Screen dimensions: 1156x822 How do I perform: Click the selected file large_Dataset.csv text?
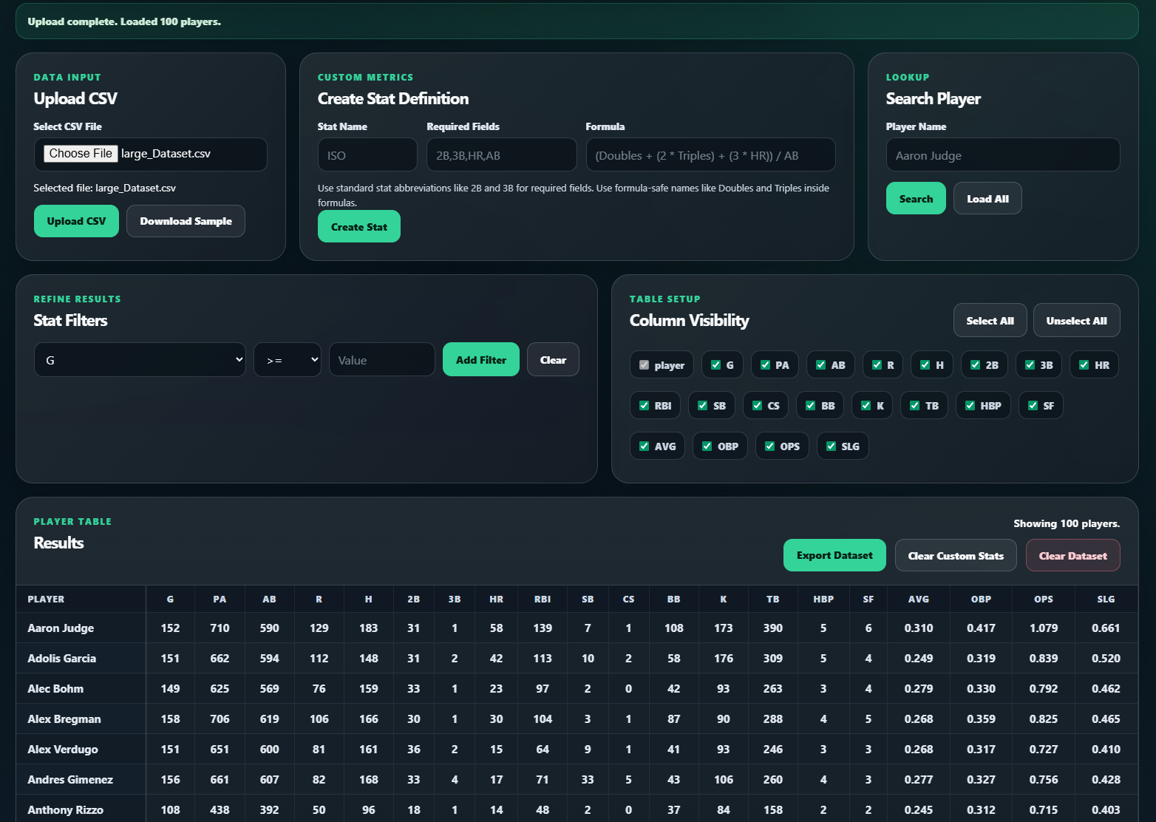(104, 188)
